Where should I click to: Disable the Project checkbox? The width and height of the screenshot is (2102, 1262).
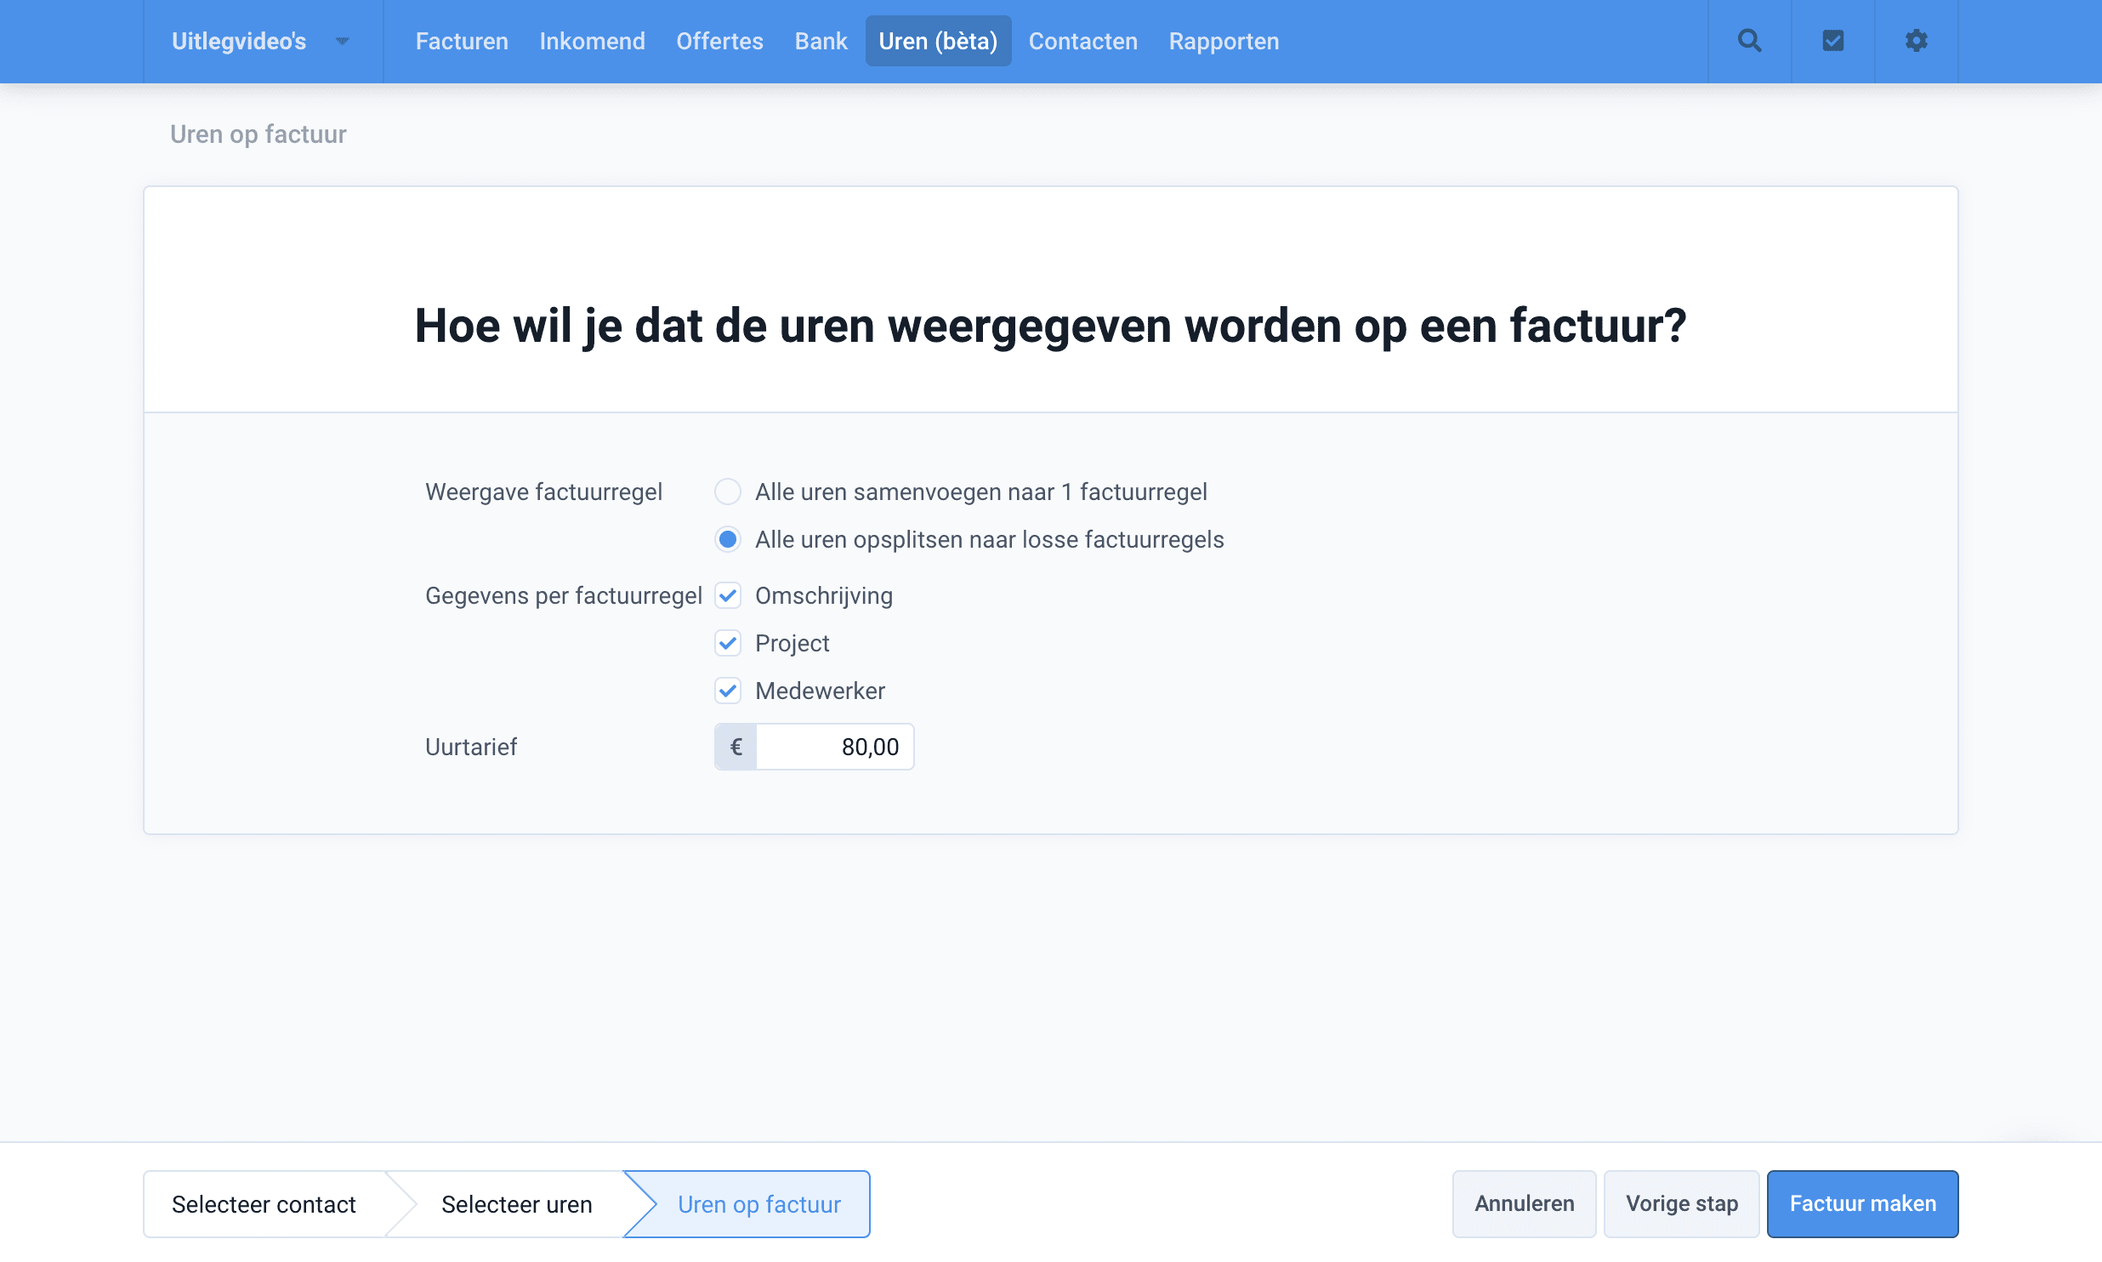tap(728, 643)
